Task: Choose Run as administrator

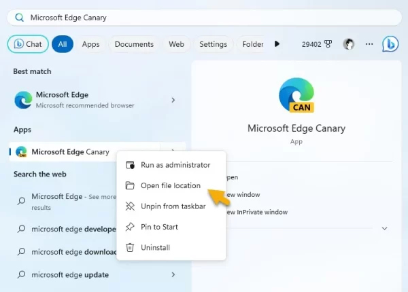Action: coord(171,165)
